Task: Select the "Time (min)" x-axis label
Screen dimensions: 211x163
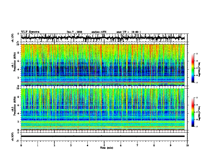Action: pyautogui.click(x=107, y=148)
